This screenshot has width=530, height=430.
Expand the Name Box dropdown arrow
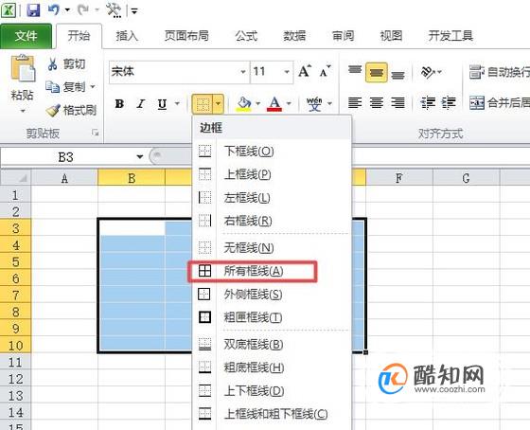(139, 156)
